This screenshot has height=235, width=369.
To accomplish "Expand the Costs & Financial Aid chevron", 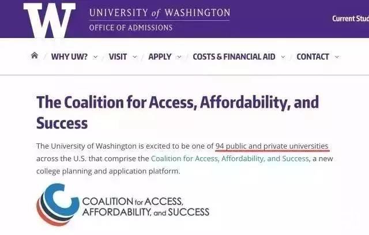I will 283,56.
